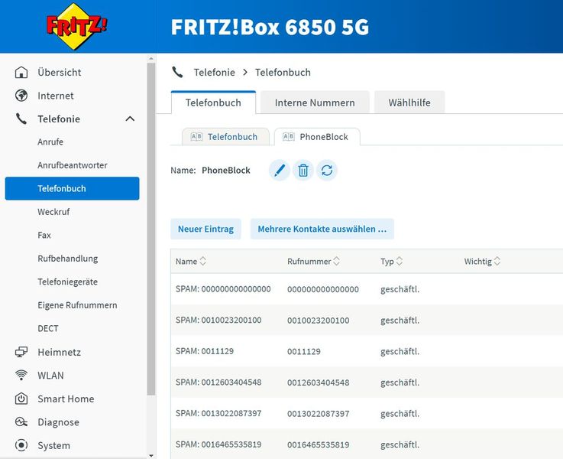Select entry SPAM: 0010023200100
The image size is (563, 459).
(x=218, y=320)
